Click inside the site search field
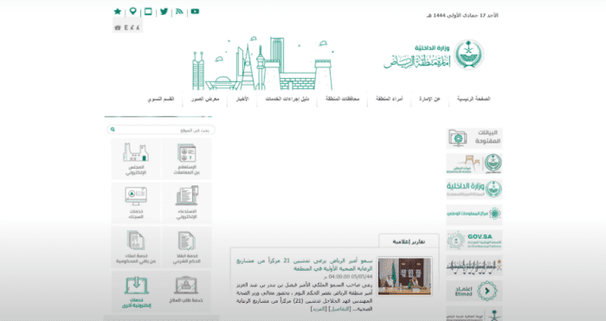 (161, 130)
